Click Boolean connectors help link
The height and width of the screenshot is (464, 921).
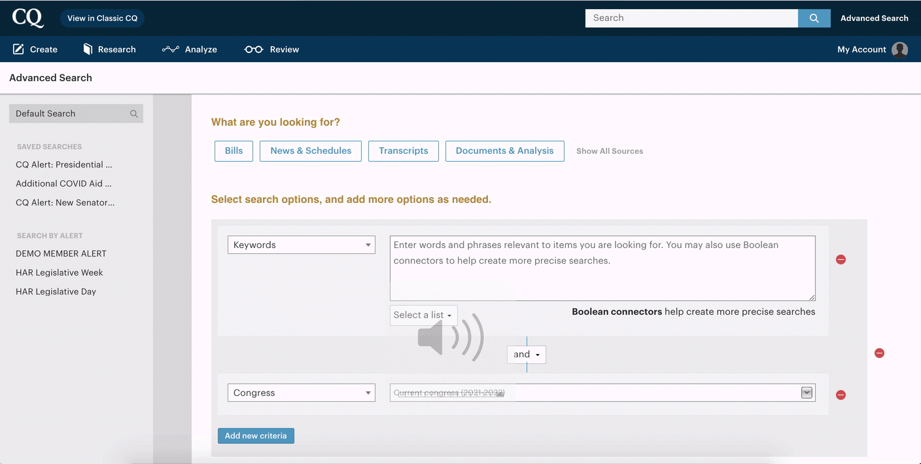tap(617, 312)
